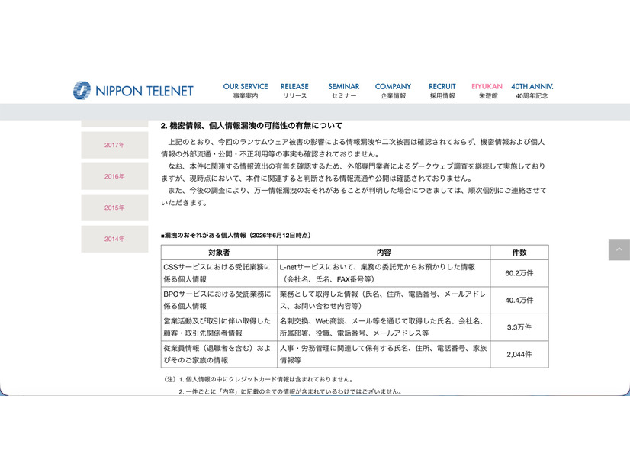Open the RELEASE menu item
Screen dimensions: 630x473
[x=294, y=91]
